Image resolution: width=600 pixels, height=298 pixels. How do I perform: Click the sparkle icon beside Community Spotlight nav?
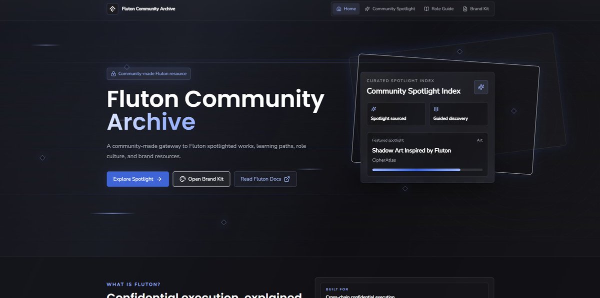(x=367, y=9)
